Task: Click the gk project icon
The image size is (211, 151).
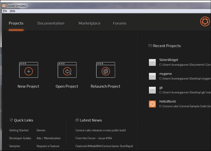Action: (152, 90)
